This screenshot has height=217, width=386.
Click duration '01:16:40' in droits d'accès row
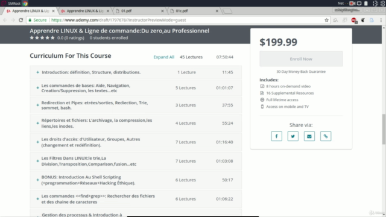pyautogui.click(x=224, y=142)
